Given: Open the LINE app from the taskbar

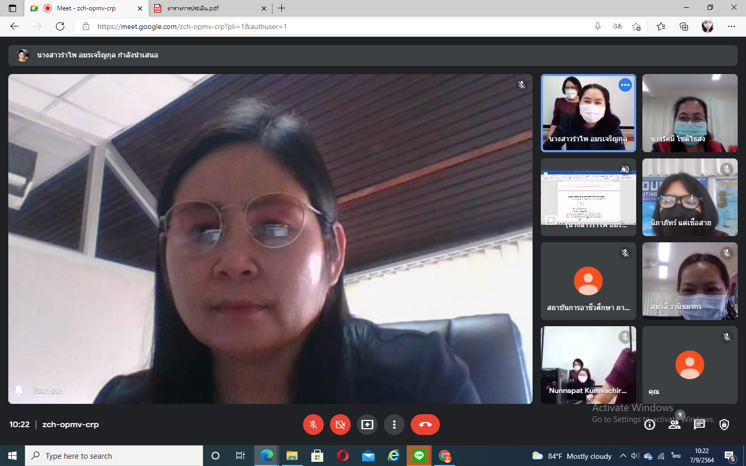Looking at the screenshot, I should tap(419, 456).
